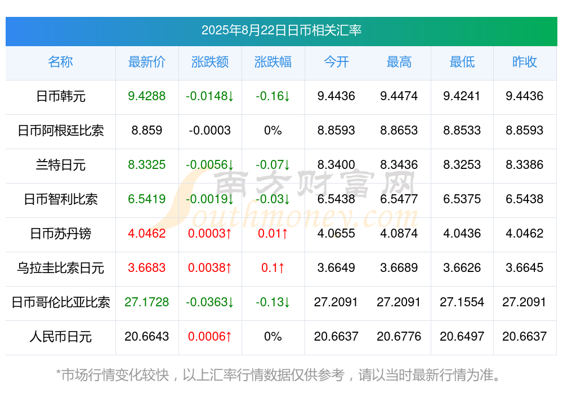This screenshot has height=393, width=563.
Task: Select high value 9.4474
Action: click(399, 96)
